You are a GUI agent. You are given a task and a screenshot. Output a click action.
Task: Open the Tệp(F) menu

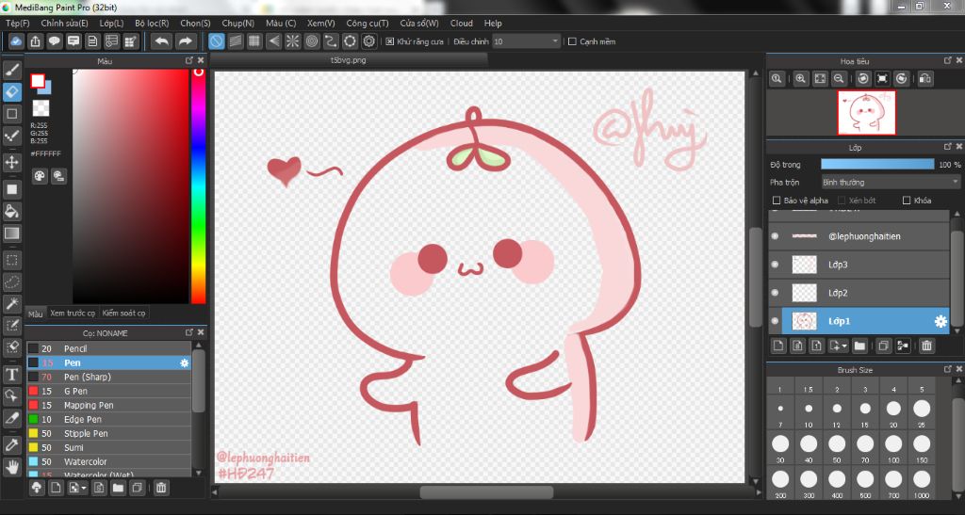click(x=17, y=24)
